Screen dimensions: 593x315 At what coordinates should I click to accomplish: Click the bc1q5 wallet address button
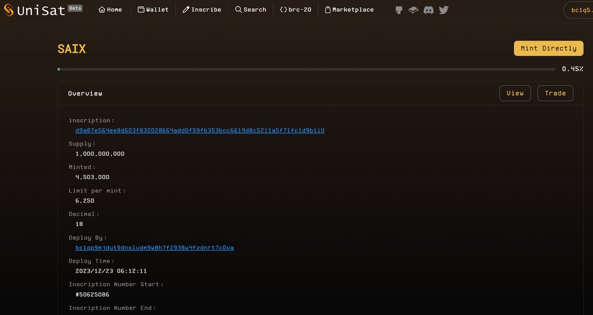tap(579, 10)
